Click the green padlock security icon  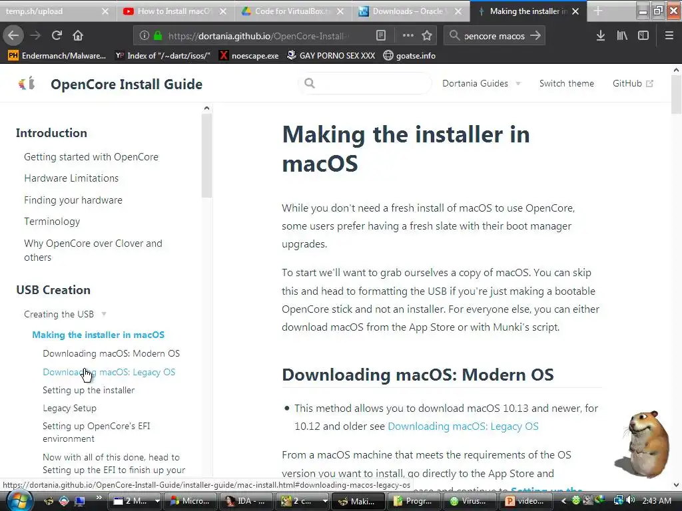coord(158,36)
